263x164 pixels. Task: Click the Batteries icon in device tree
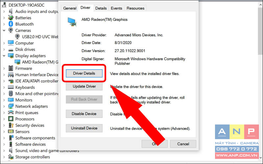tap(11, 18)
